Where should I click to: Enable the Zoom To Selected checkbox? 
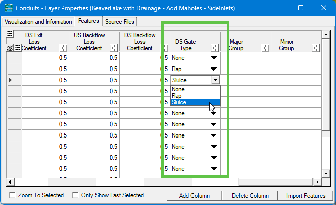(x=13, y=195)
